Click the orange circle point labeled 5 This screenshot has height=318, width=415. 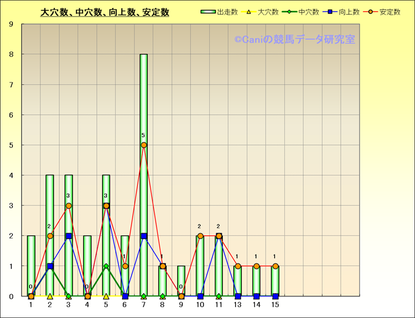(144, 145)
